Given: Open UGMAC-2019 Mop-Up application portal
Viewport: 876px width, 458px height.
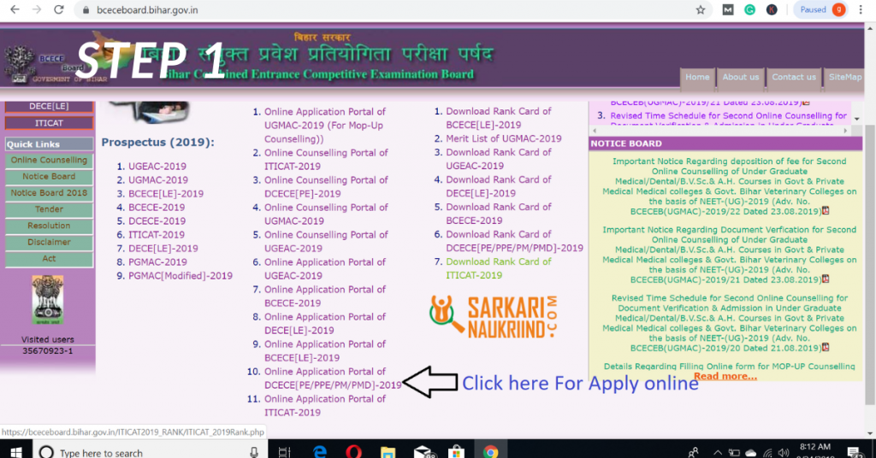Looking at the screenshot, I should 324,125.
